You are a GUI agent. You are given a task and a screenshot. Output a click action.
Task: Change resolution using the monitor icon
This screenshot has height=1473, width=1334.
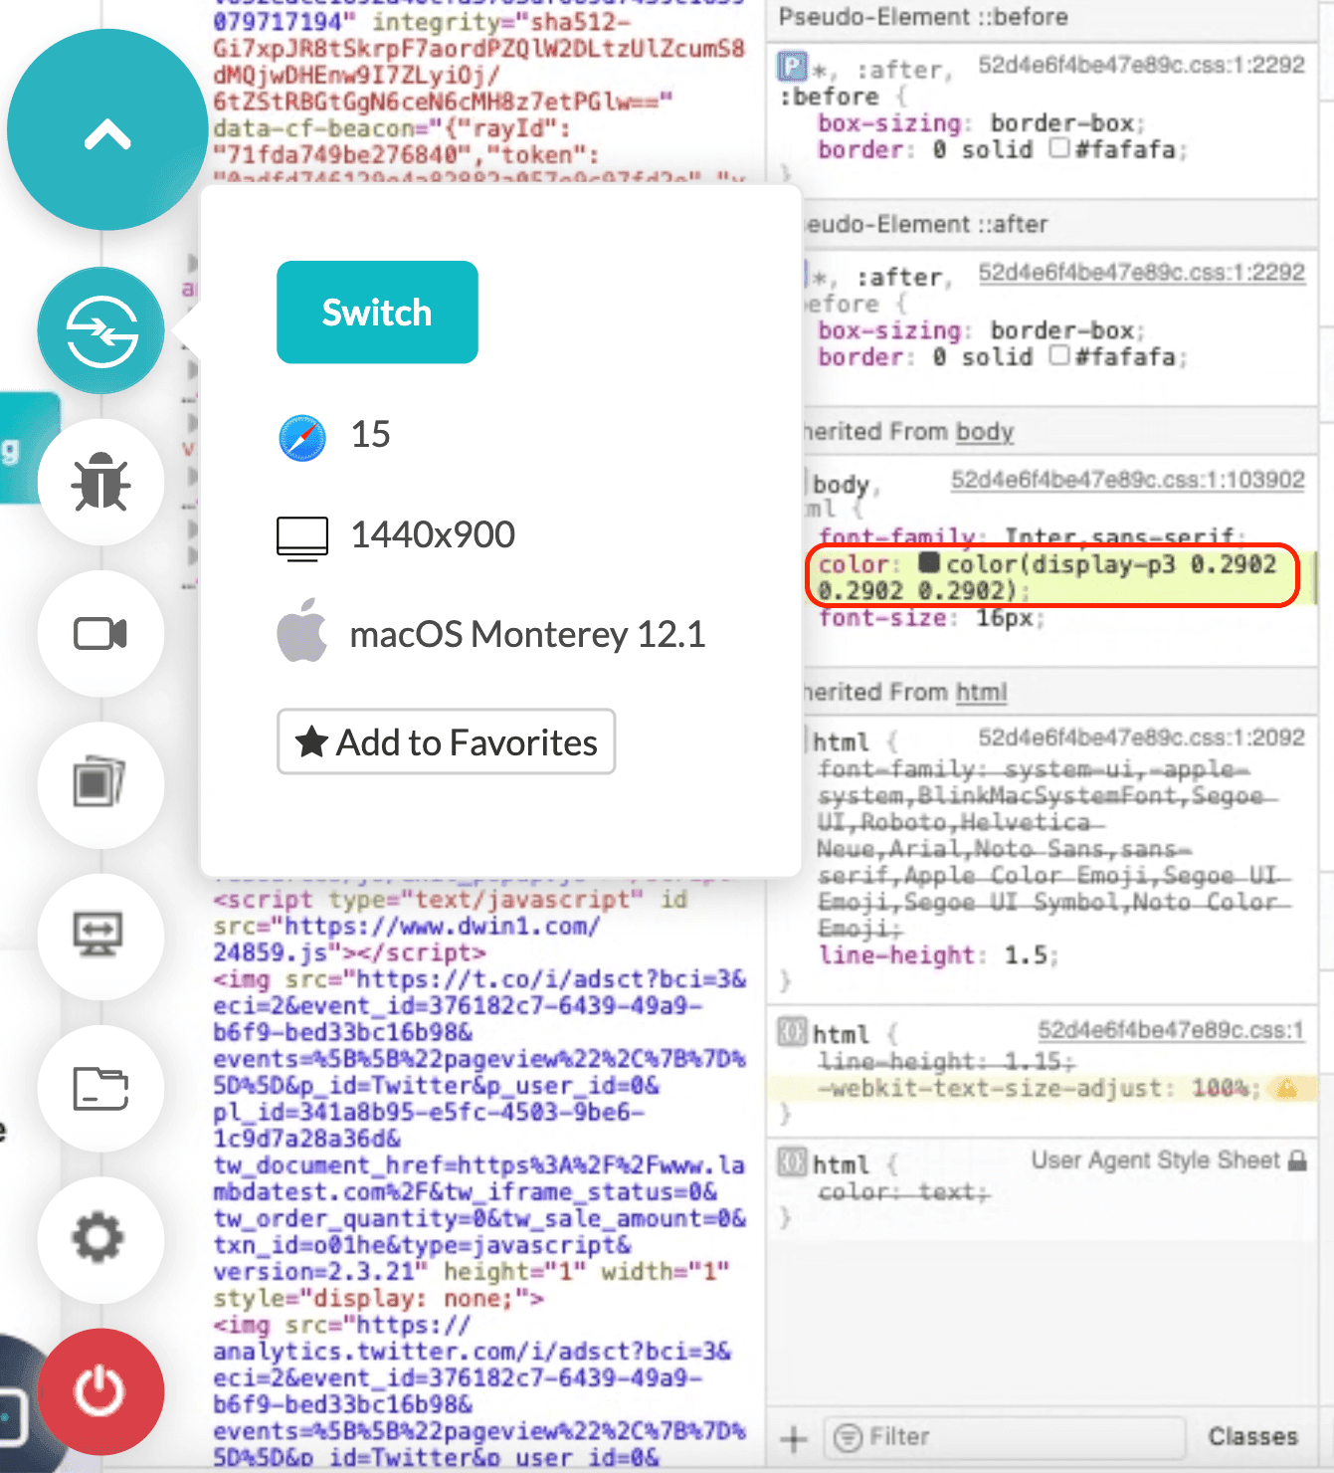point(101,937)
